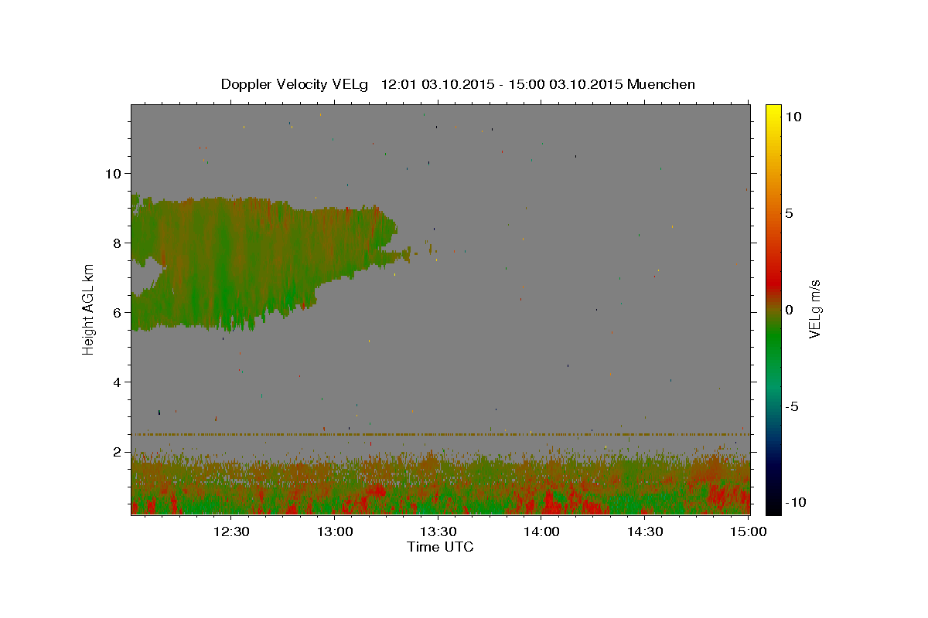928x618 pixels.
Task: Click the colorbar label 5
Action: coord(789,213)
